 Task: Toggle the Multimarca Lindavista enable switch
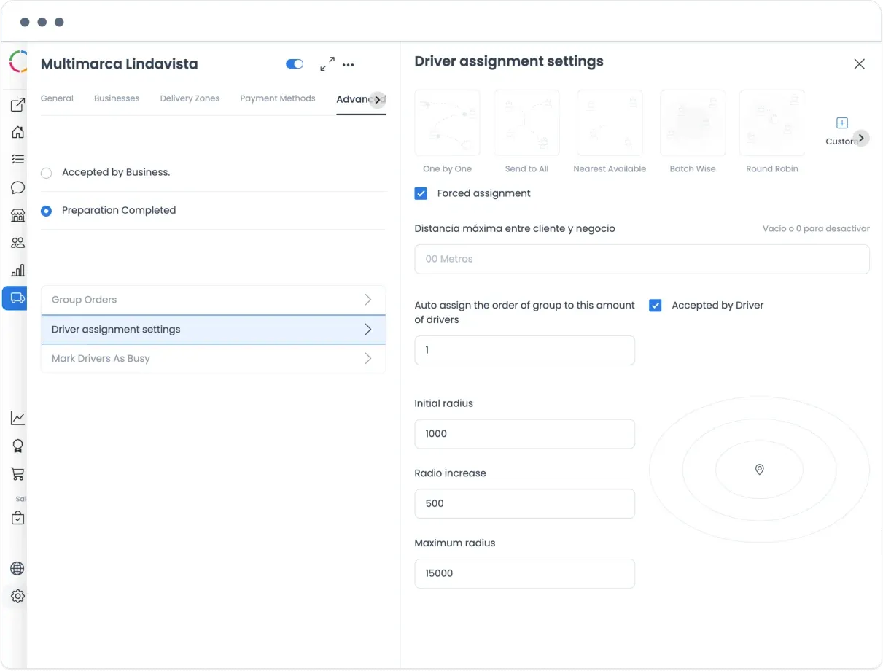tap(295, 64)
